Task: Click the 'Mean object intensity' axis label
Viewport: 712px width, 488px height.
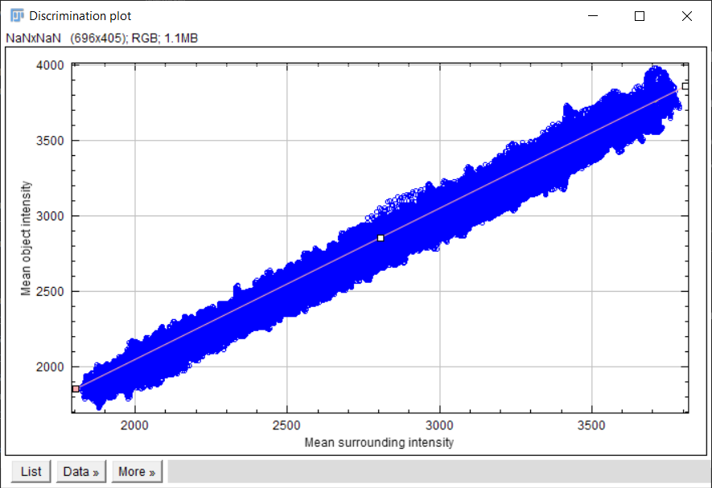Action: coord(26,238)
